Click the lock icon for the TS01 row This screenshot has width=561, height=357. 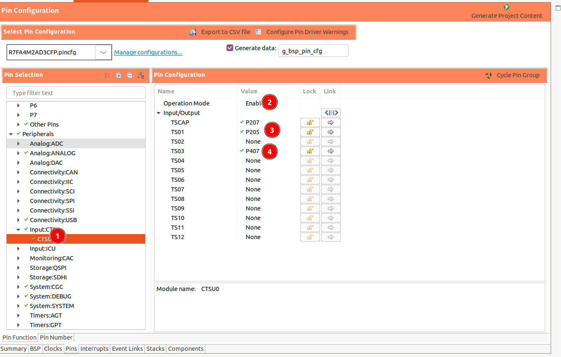(310, 132)
